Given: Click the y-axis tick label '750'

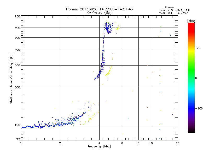Looking at the screenshot, I should [17, 16].
